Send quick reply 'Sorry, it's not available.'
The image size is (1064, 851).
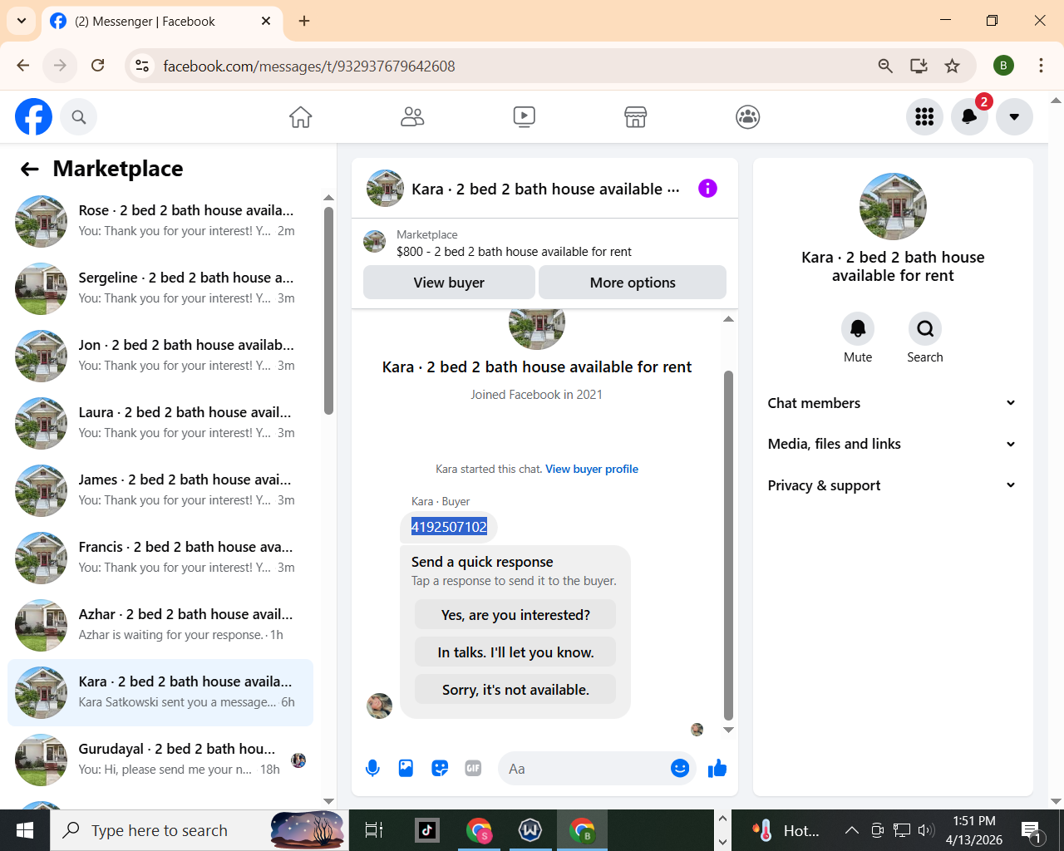[x=515, y=690]
